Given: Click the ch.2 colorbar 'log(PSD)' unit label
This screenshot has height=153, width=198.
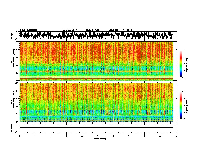Looking at the screenshot, I should click(187, 106).
